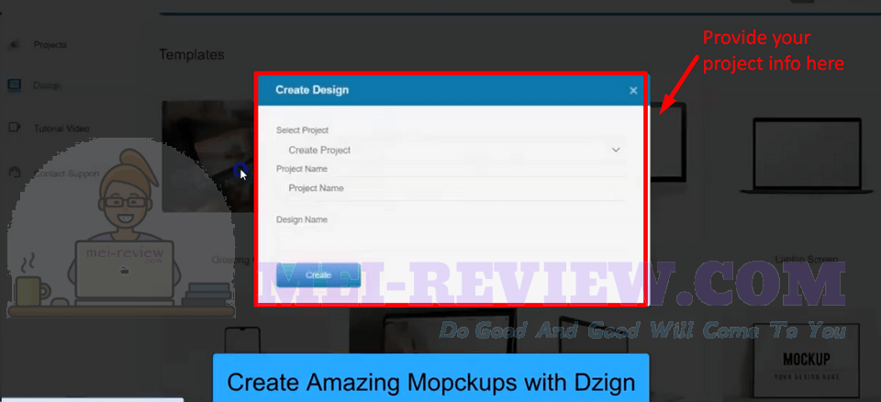Click the Projects sidebar icon
The height and width of the screenshot is (402, 881).
(x=15, y=44)
